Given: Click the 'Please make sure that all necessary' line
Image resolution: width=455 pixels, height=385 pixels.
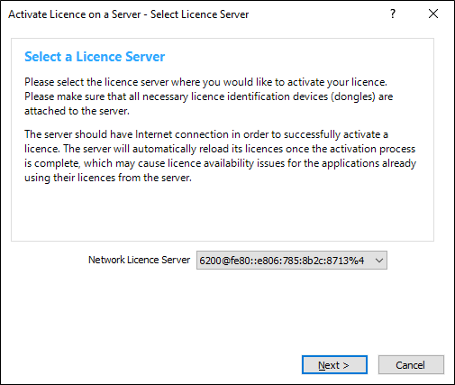Looking at the screenshot, I should click(209, 96).
